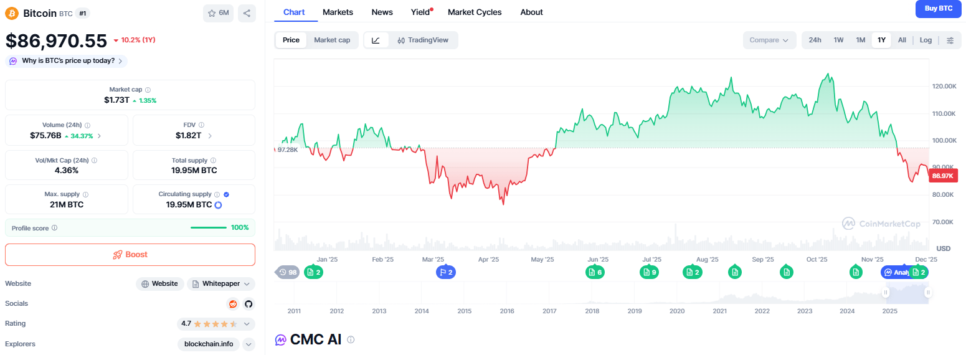966x355 pixels.
Task: Open the Chart tab
Action: pyautogui.click(x=294, y=12)
